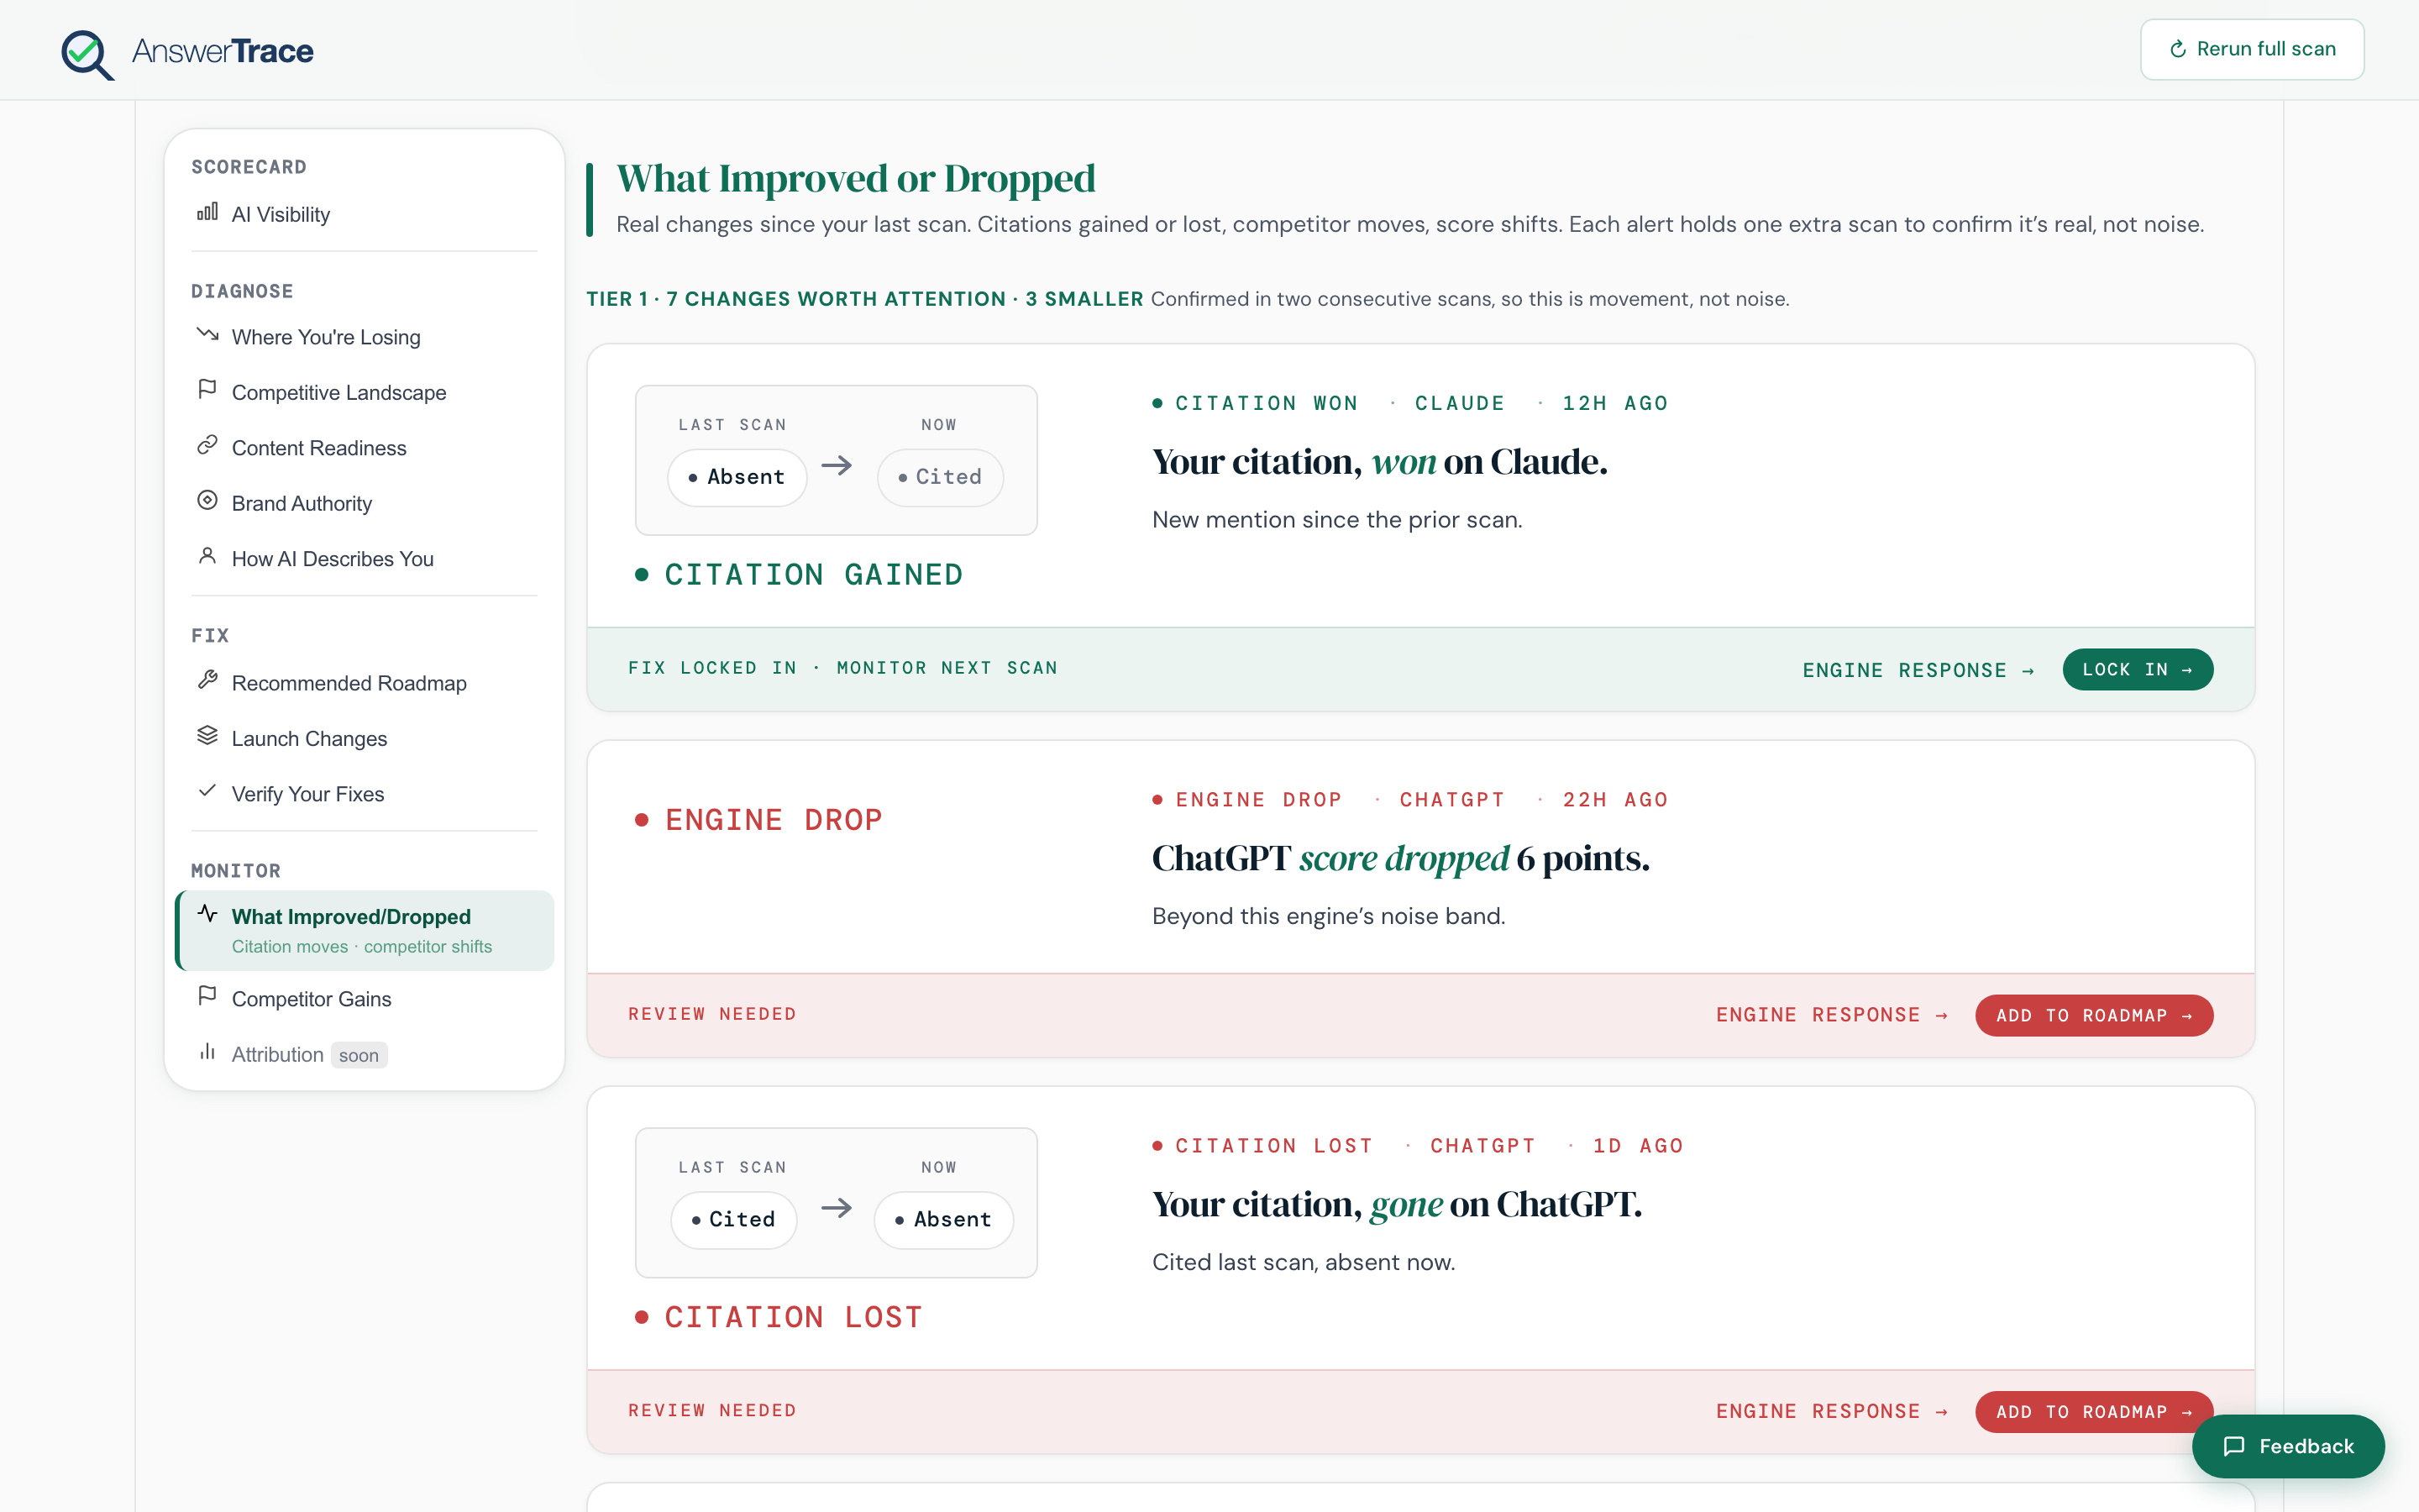Select Launch Changes menu item

tap(364, 739)
